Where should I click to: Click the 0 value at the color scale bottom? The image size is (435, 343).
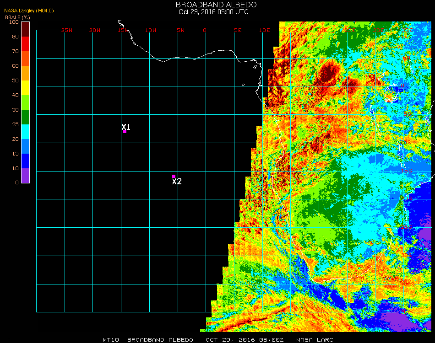pos(17,182)
